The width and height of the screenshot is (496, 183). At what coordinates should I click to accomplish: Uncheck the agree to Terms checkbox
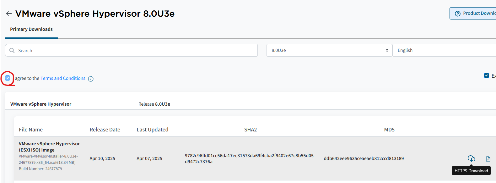coord(8,78)
